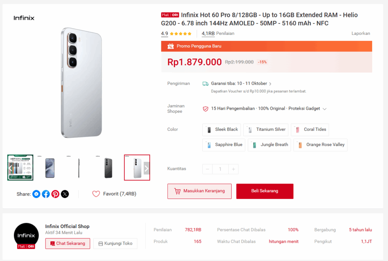Increase quantity with plus button
The image size is (388, 261).
pos(233,169)
